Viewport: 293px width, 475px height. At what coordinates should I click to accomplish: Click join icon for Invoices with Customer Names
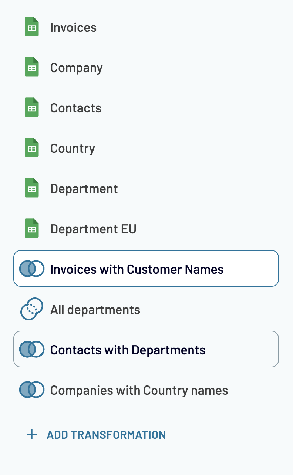coord(32,269)
